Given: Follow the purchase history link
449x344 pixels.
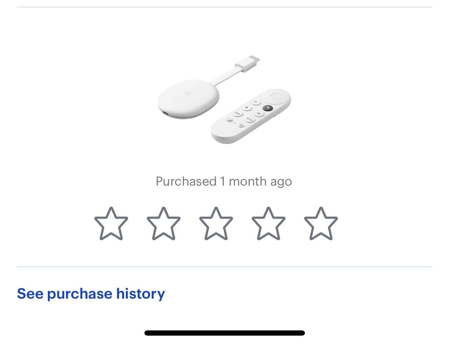Looking at the screenshot, I should click(x=91, y=293).
